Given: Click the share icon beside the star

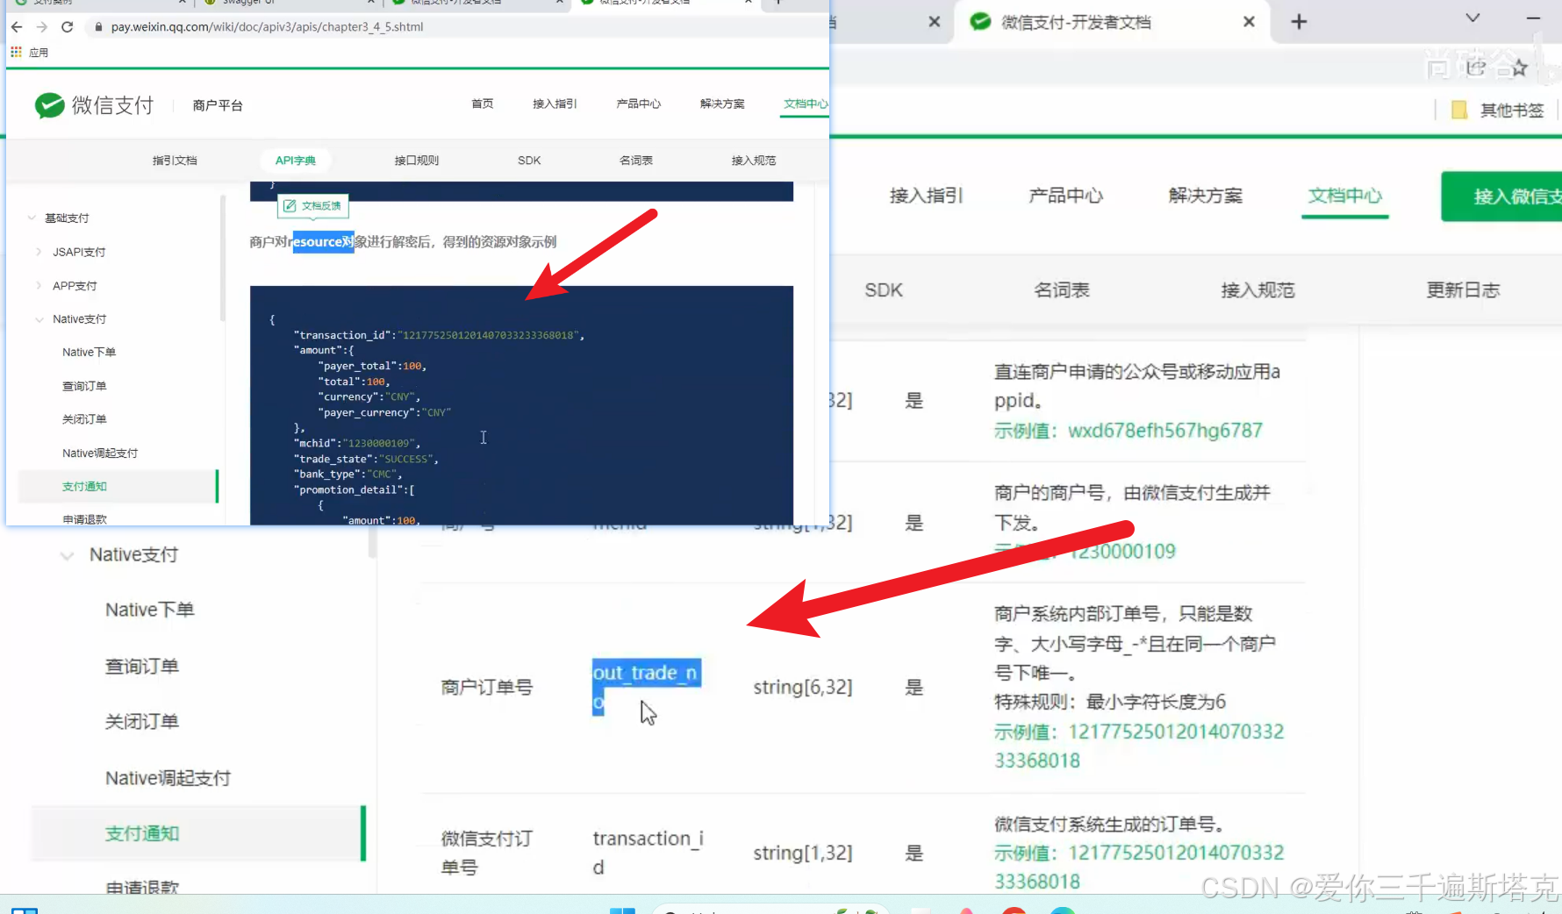Looking at the screenshot, I should 1477,68.
